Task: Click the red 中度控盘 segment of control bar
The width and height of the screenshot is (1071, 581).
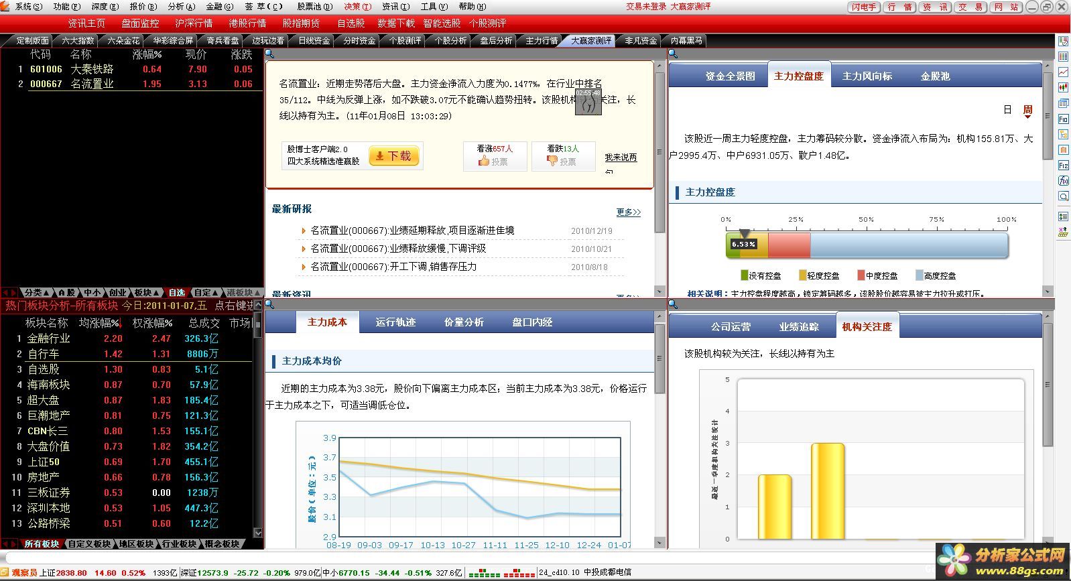Action: point(789,245)
